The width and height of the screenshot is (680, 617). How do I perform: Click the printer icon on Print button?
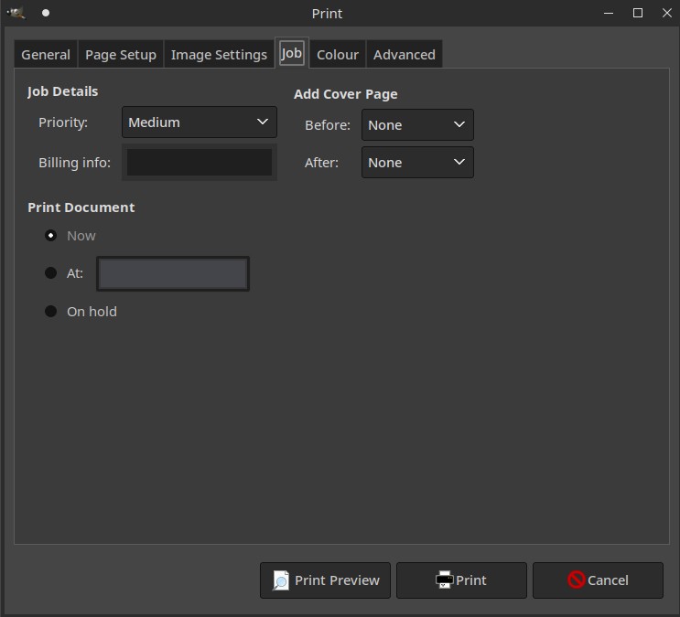[444, 580]
